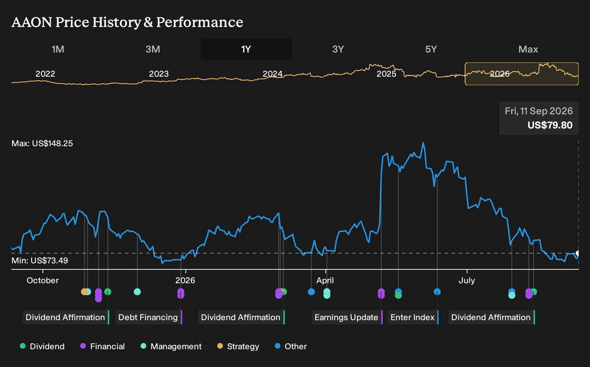Viewport: 590px width, 367px height.
Task: Click highlighted 2026 range window in overview chart
Action: click(522, 74)
